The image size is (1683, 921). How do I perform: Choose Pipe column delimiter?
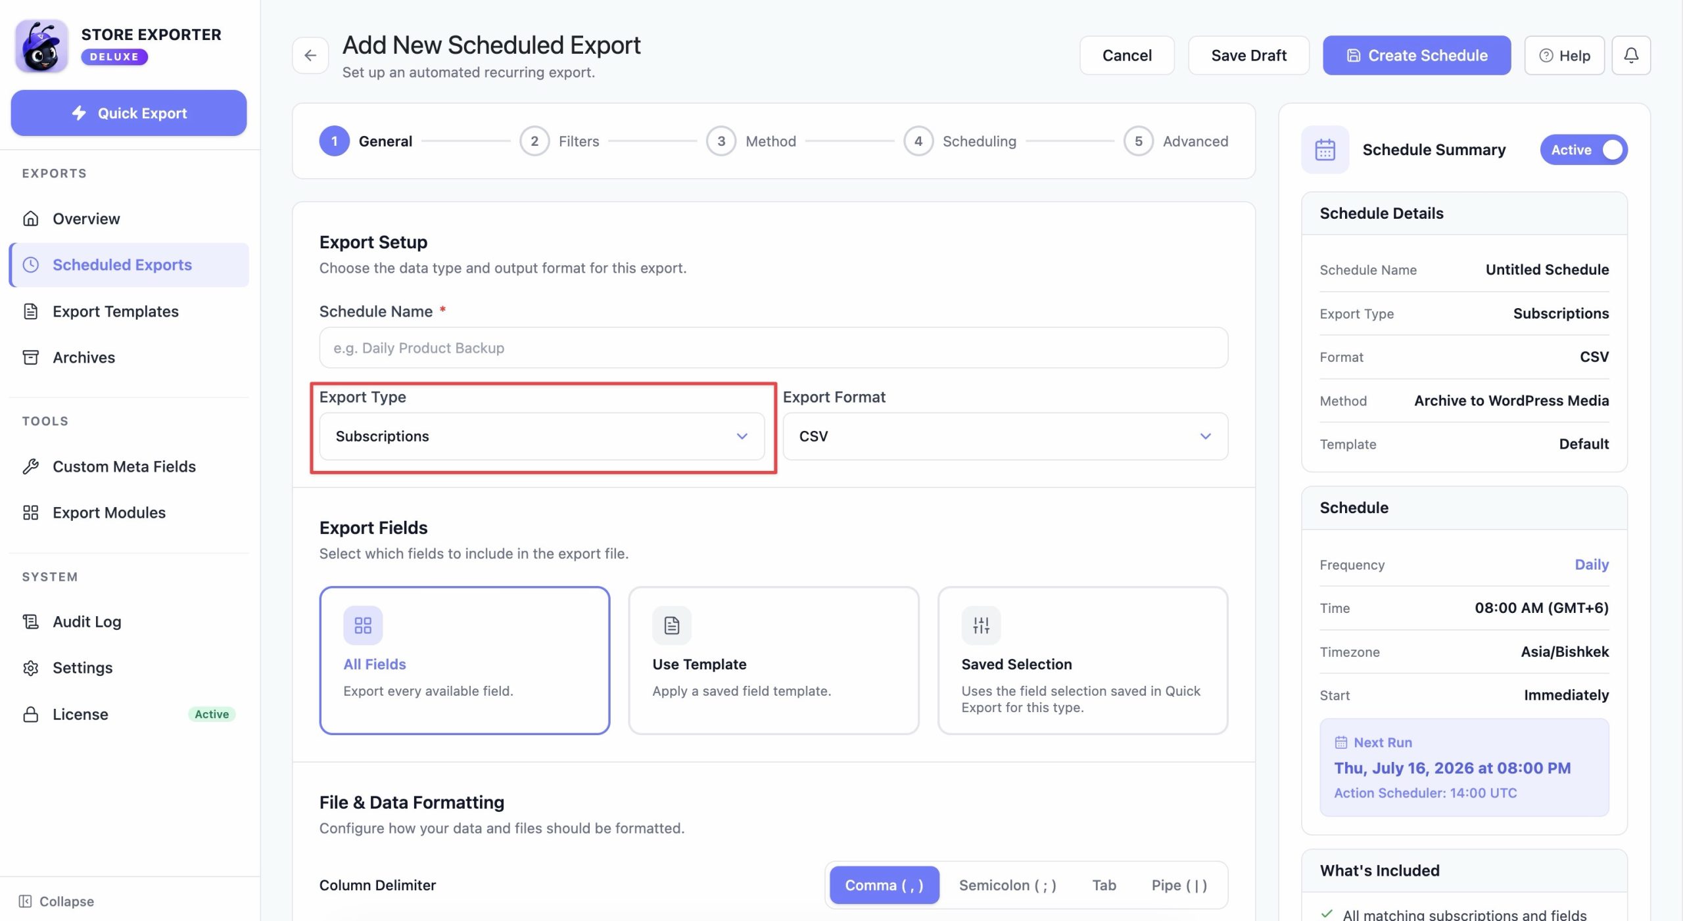point(1179,886)
